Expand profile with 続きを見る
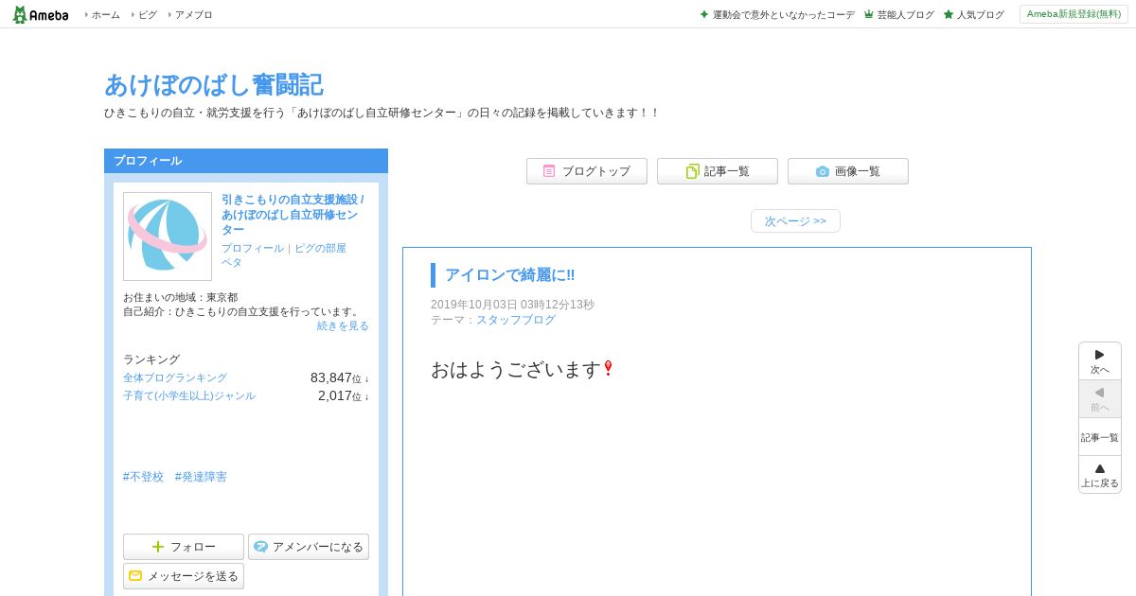Screen dimensions: 1136x596 coord(343,325)
